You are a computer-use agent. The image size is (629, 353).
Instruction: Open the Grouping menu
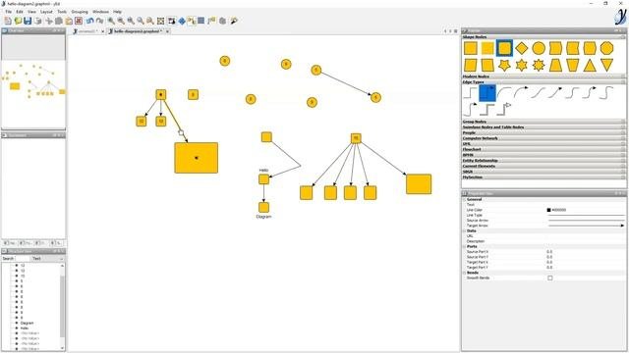[80, 12]
